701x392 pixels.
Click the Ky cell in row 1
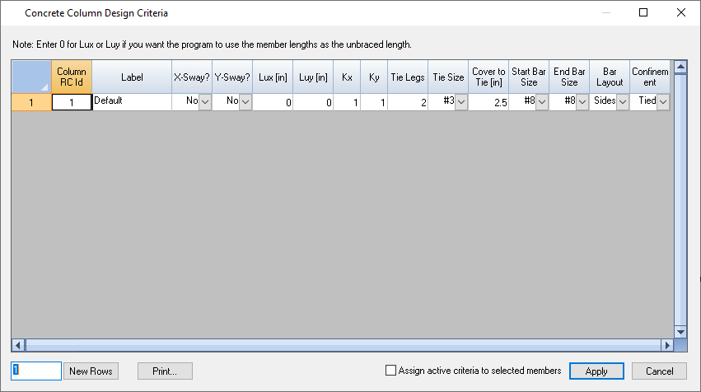click(374, 102)
